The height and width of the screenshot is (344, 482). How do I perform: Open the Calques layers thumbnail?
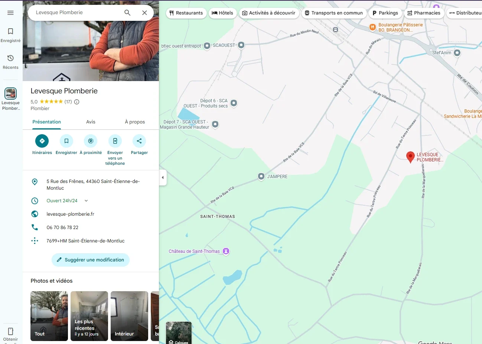tap(179, 333)
